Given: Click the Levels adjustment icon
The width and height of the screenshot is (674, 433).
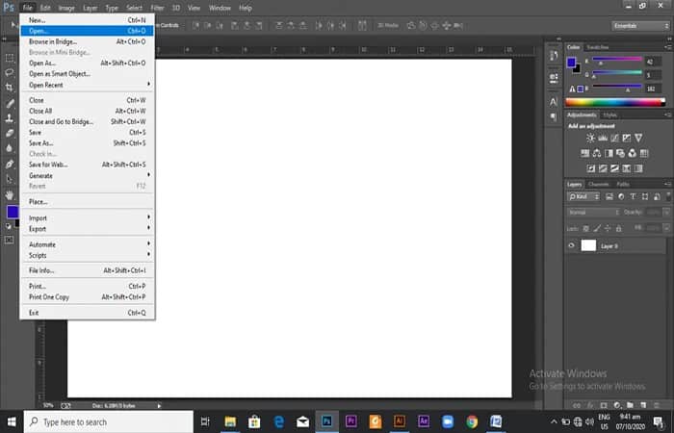Looking at the screenshot, I should coord(603,138).
